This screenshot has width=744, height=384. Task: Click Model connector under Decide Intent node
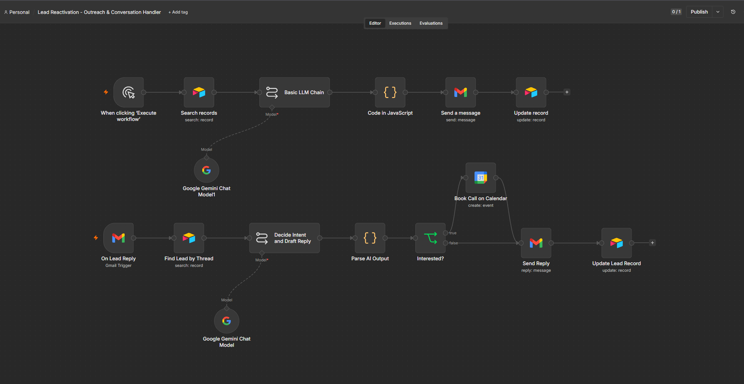[x=262, y=253]
